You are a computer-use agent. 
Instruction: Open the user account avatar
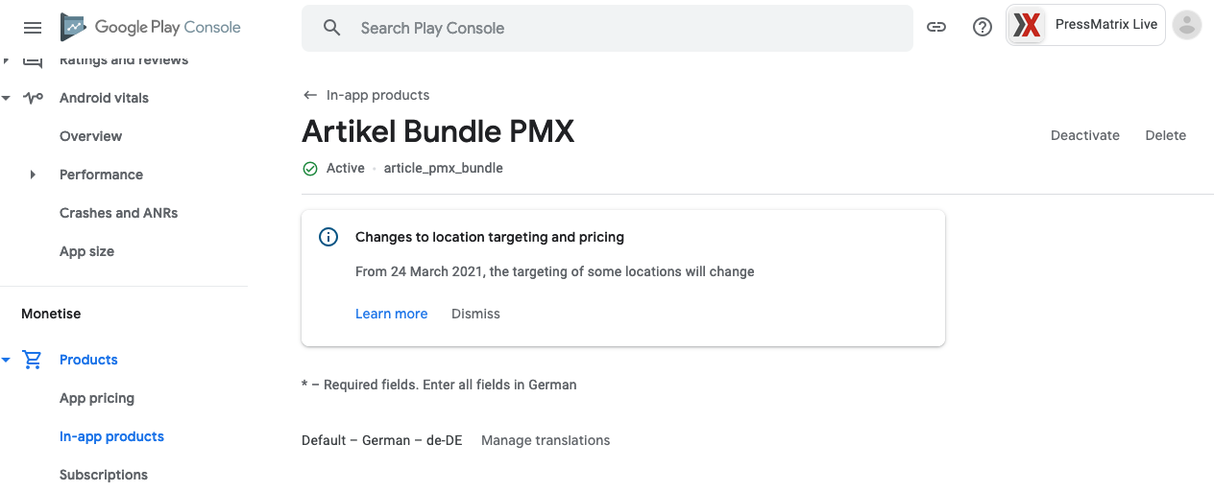pyautogui.click(x=1188, y=26)
